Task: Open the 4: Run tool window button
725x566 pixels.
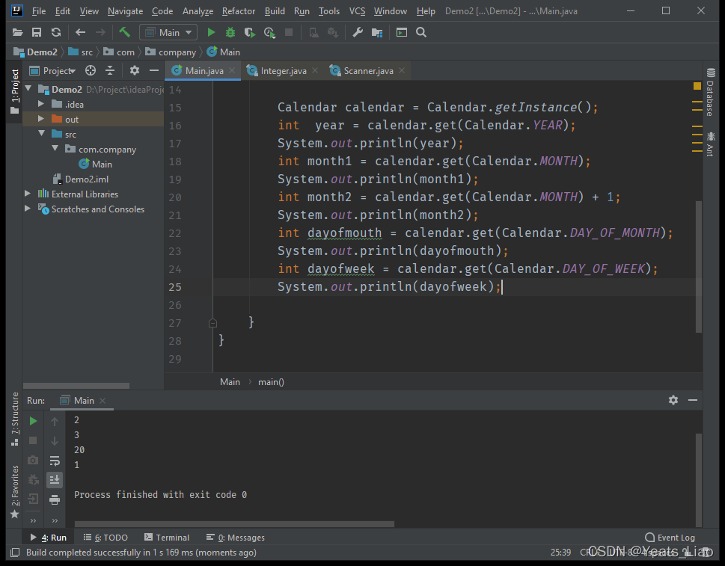Action: tap(49, 538)
